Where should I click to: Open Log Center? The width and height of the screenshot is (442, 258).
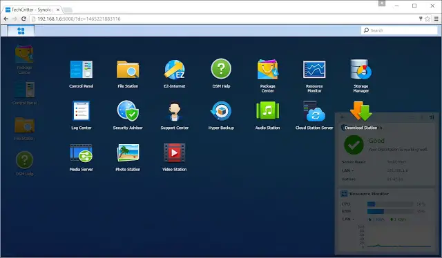[81, 115]
